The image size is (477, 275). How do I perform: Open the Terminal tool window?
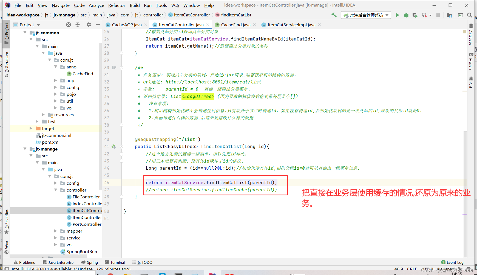coord(115,262)
